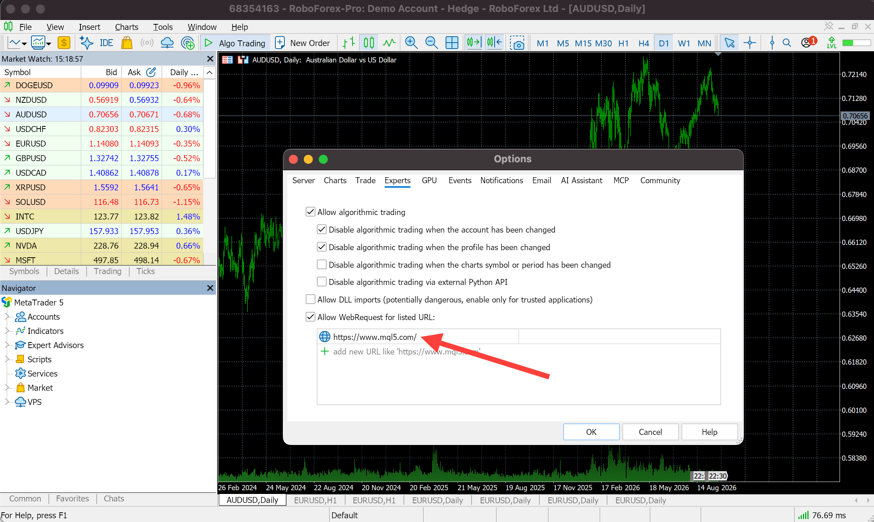Click the Market Watch dollar icon in toolbar
Image resolution: width=874 pixels, height=522 pixels.
[x=64, y=43]
